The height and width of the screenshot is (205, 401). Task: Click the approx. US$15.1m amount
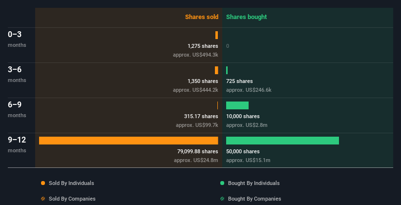248,160
